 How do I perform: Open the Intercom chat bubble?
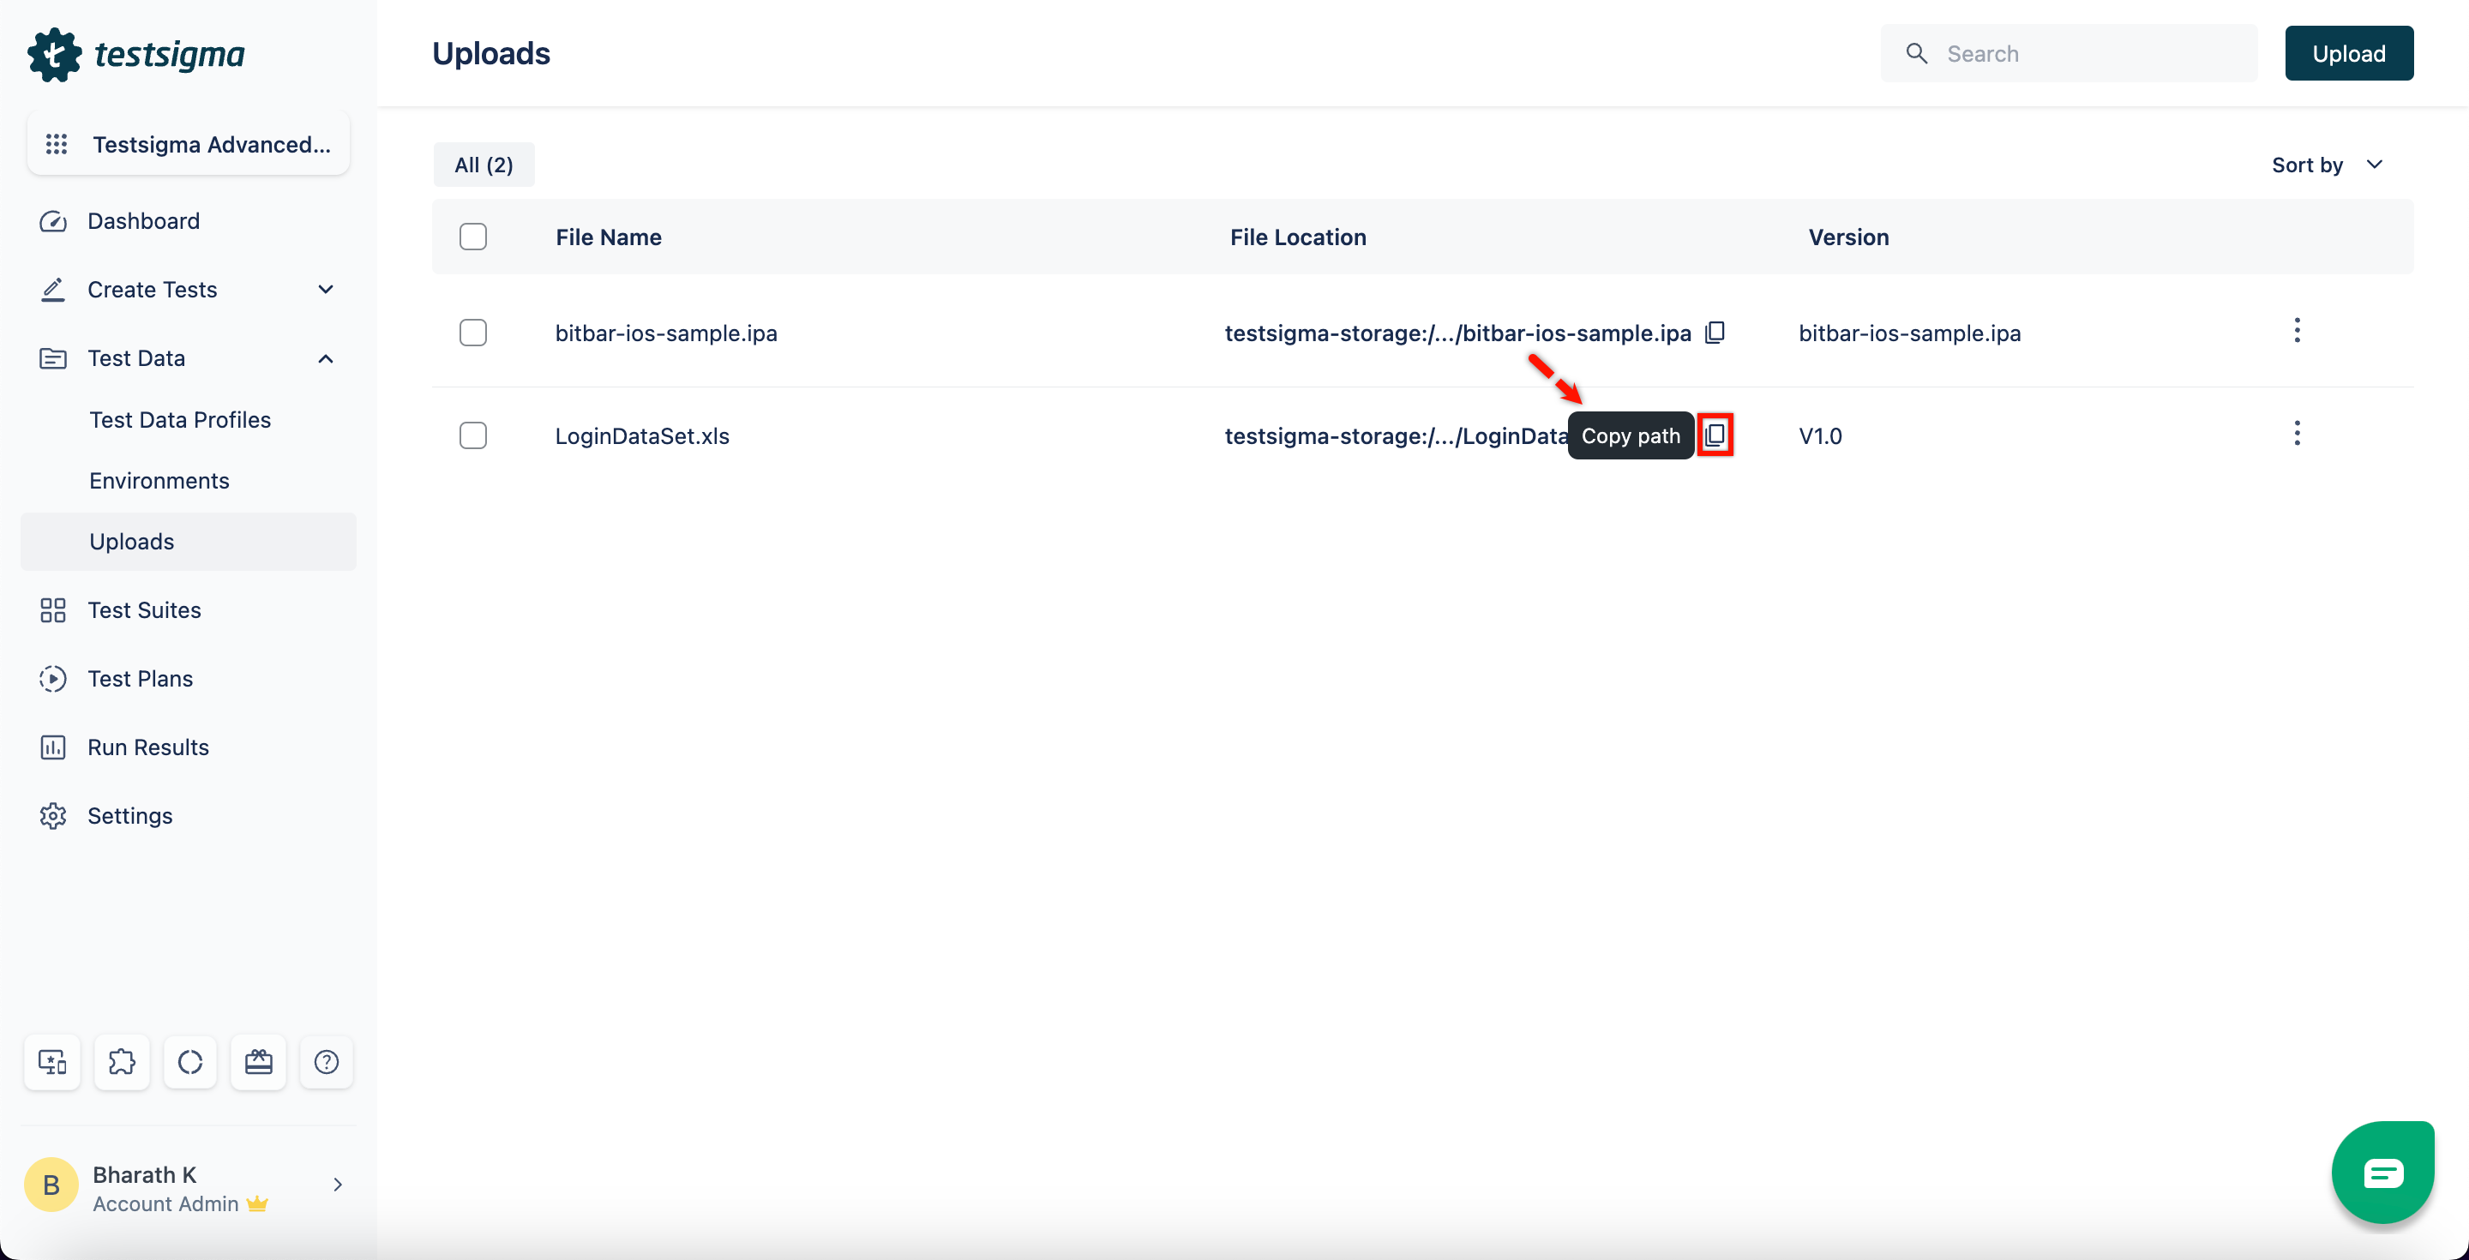2382,1172
